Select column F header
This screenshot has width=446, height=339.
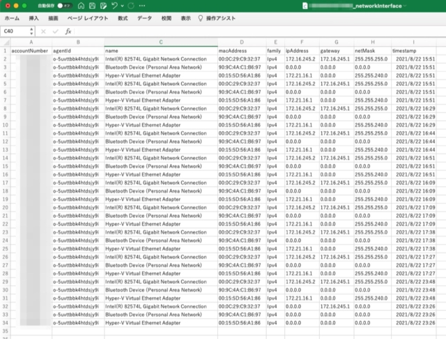(302, 42)
